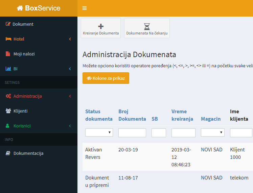
Task: Sort by SB column header
Action: pos(155,119)
